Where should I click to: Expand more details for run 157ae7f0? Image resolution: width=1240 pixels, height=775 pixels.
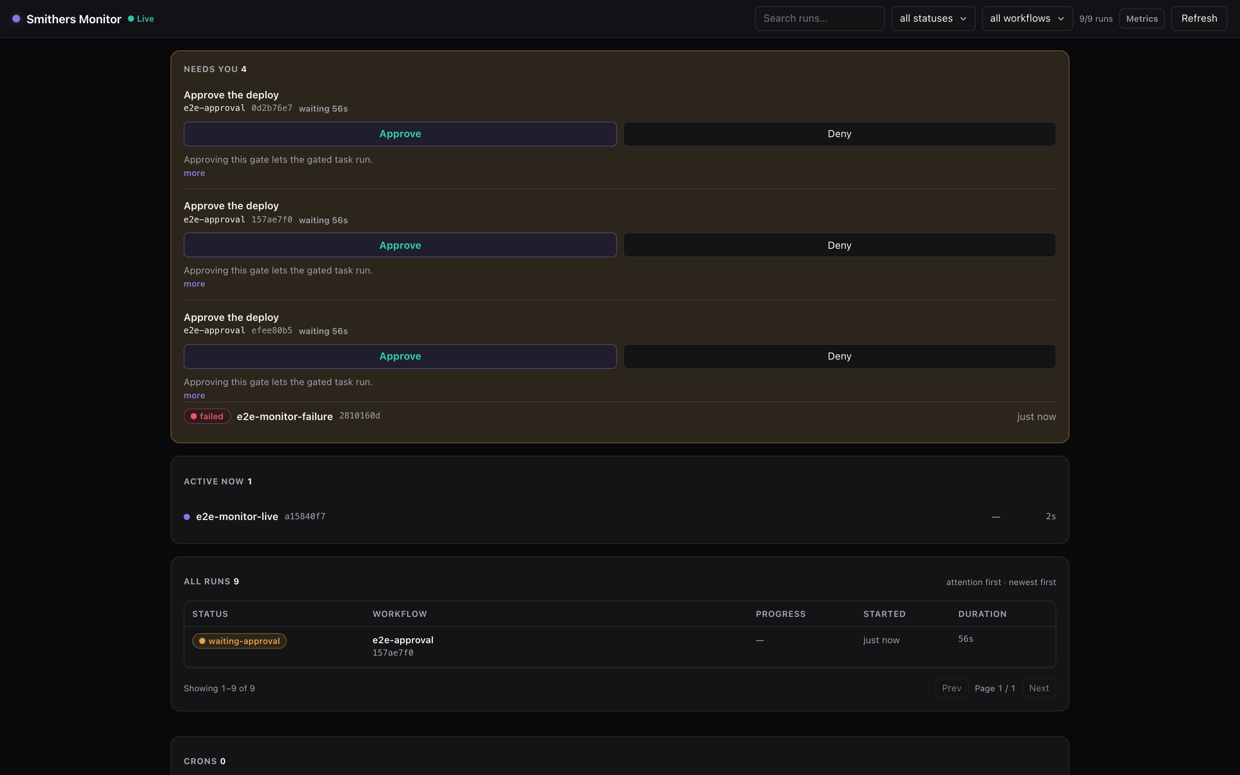click(x=194, y=284)
